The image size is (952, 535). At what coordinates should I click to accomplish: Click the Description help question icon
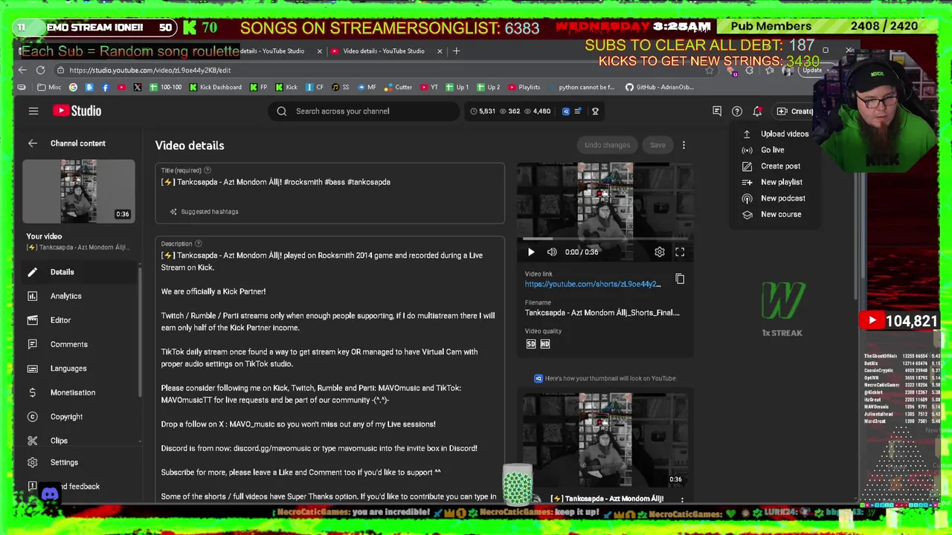198,244
